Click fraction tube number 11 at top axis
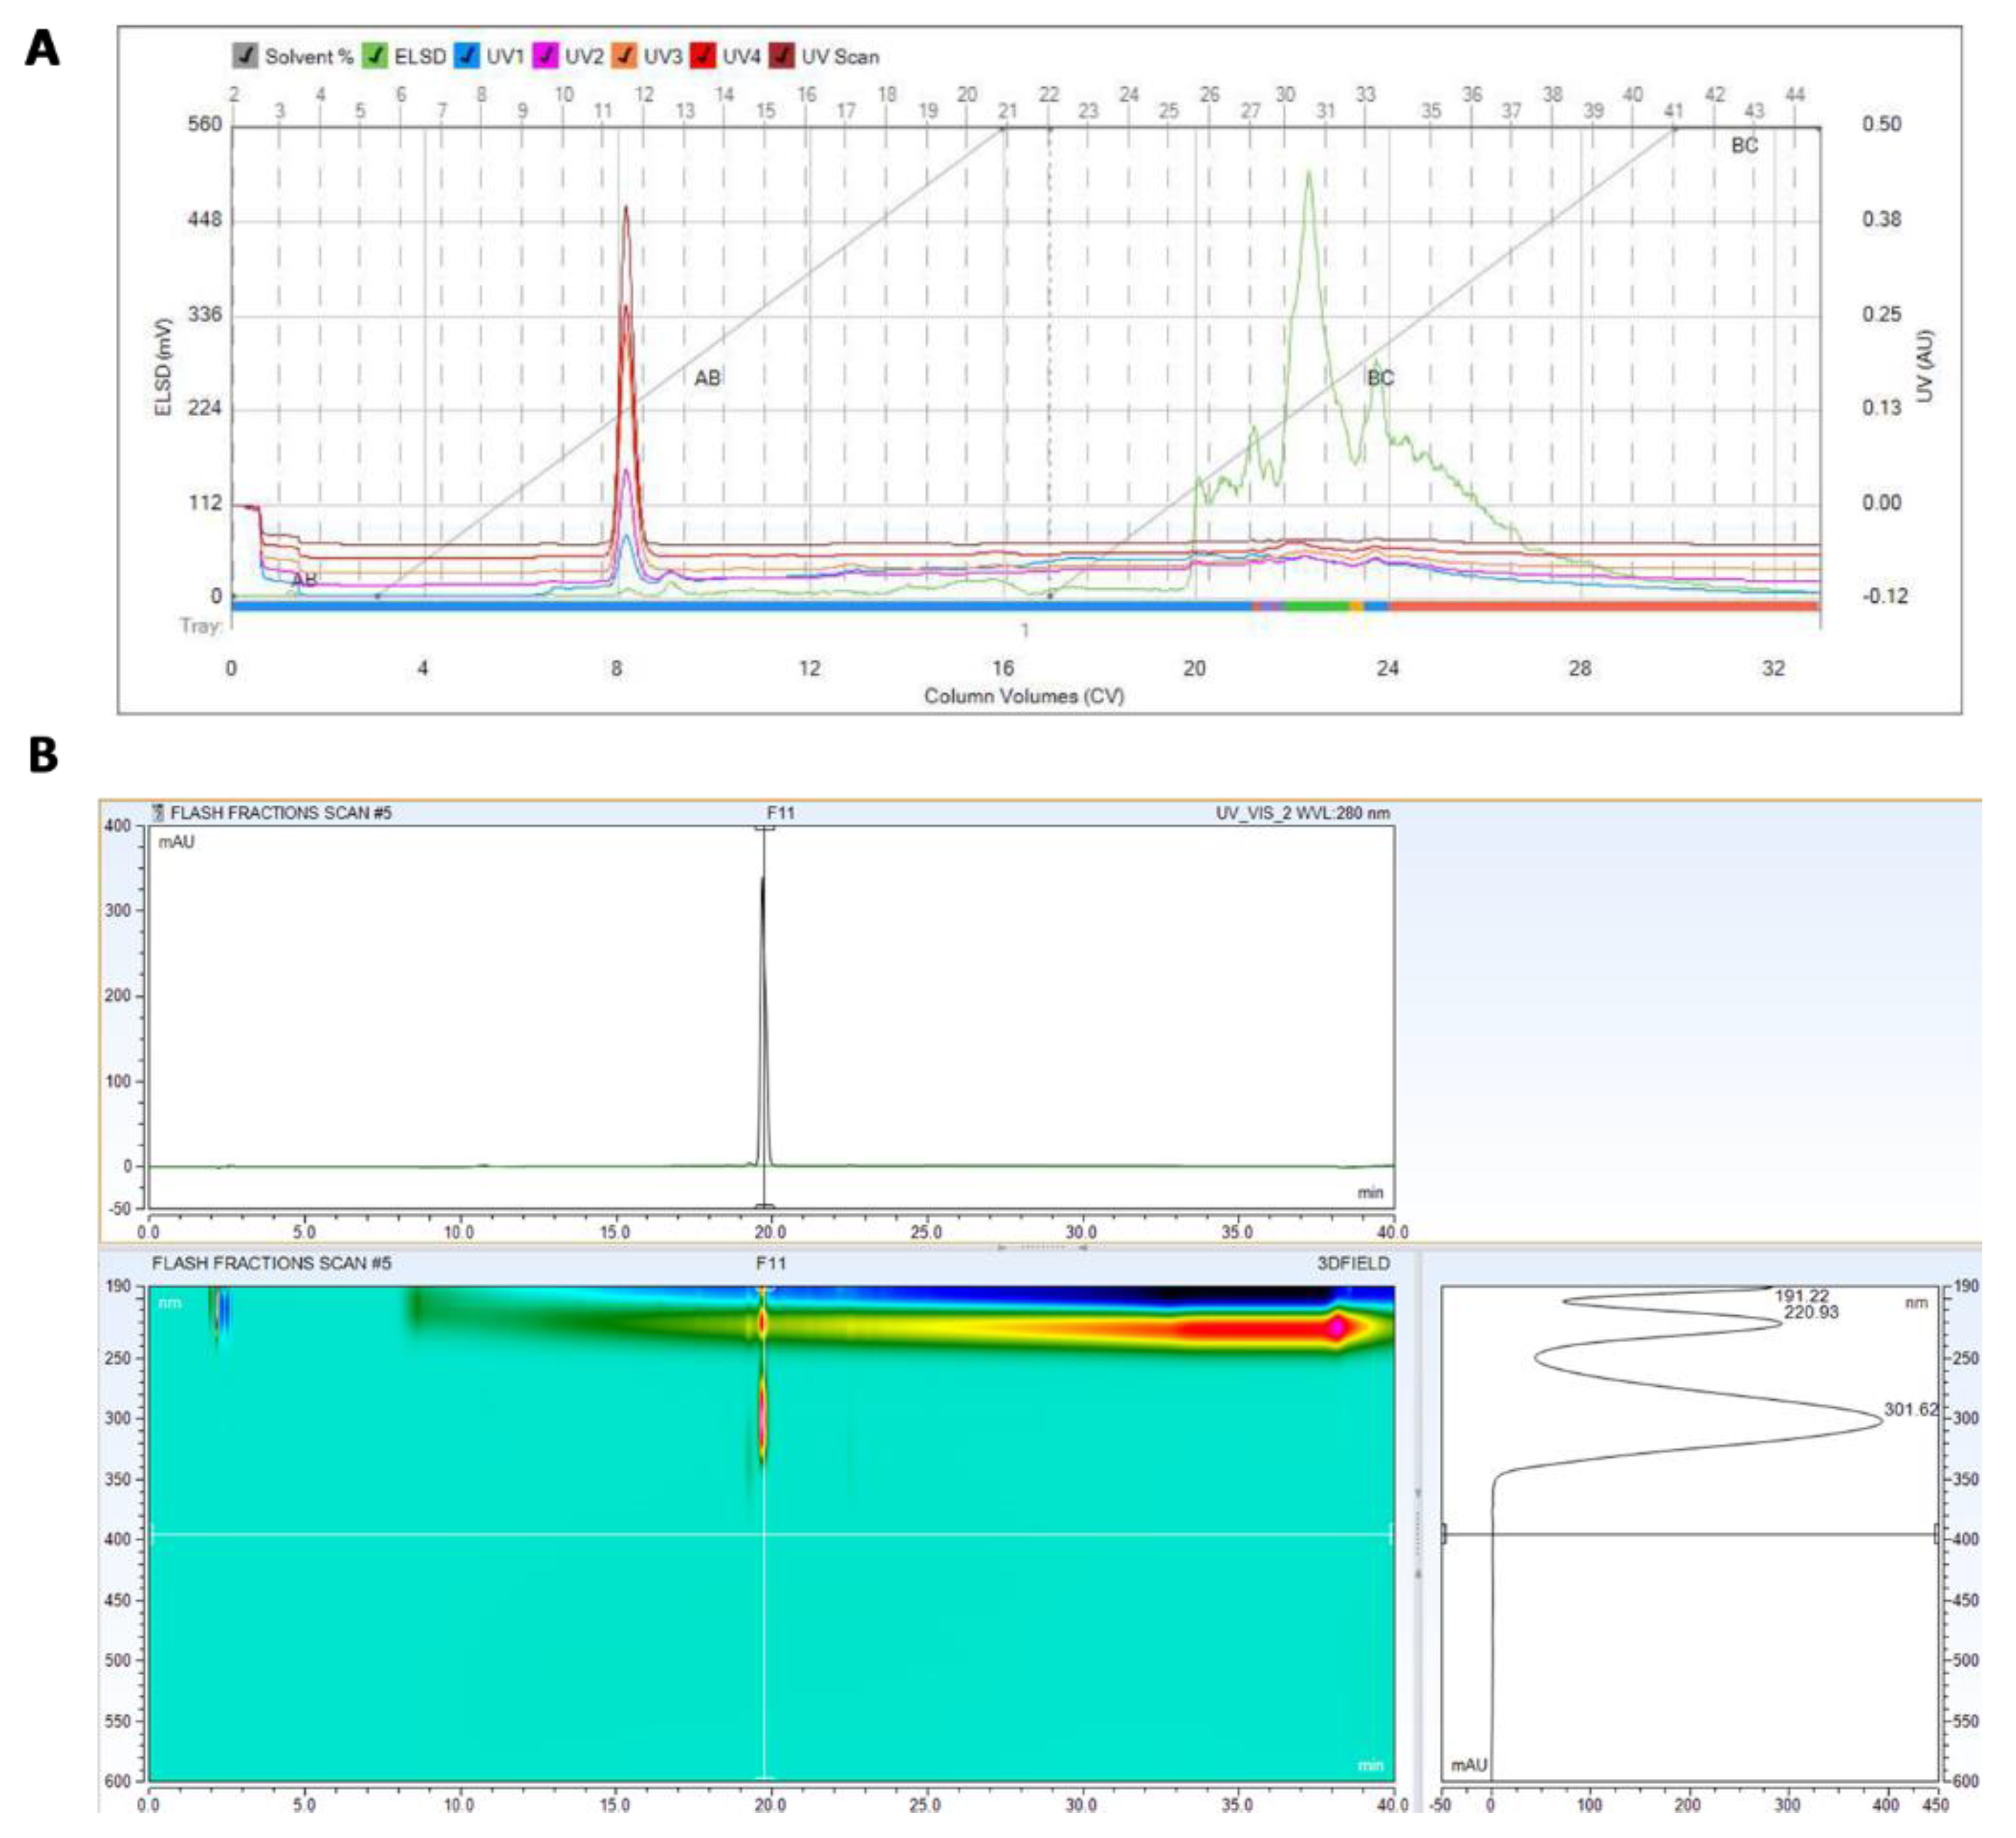2016x1838 pixels. click(603, 111)
